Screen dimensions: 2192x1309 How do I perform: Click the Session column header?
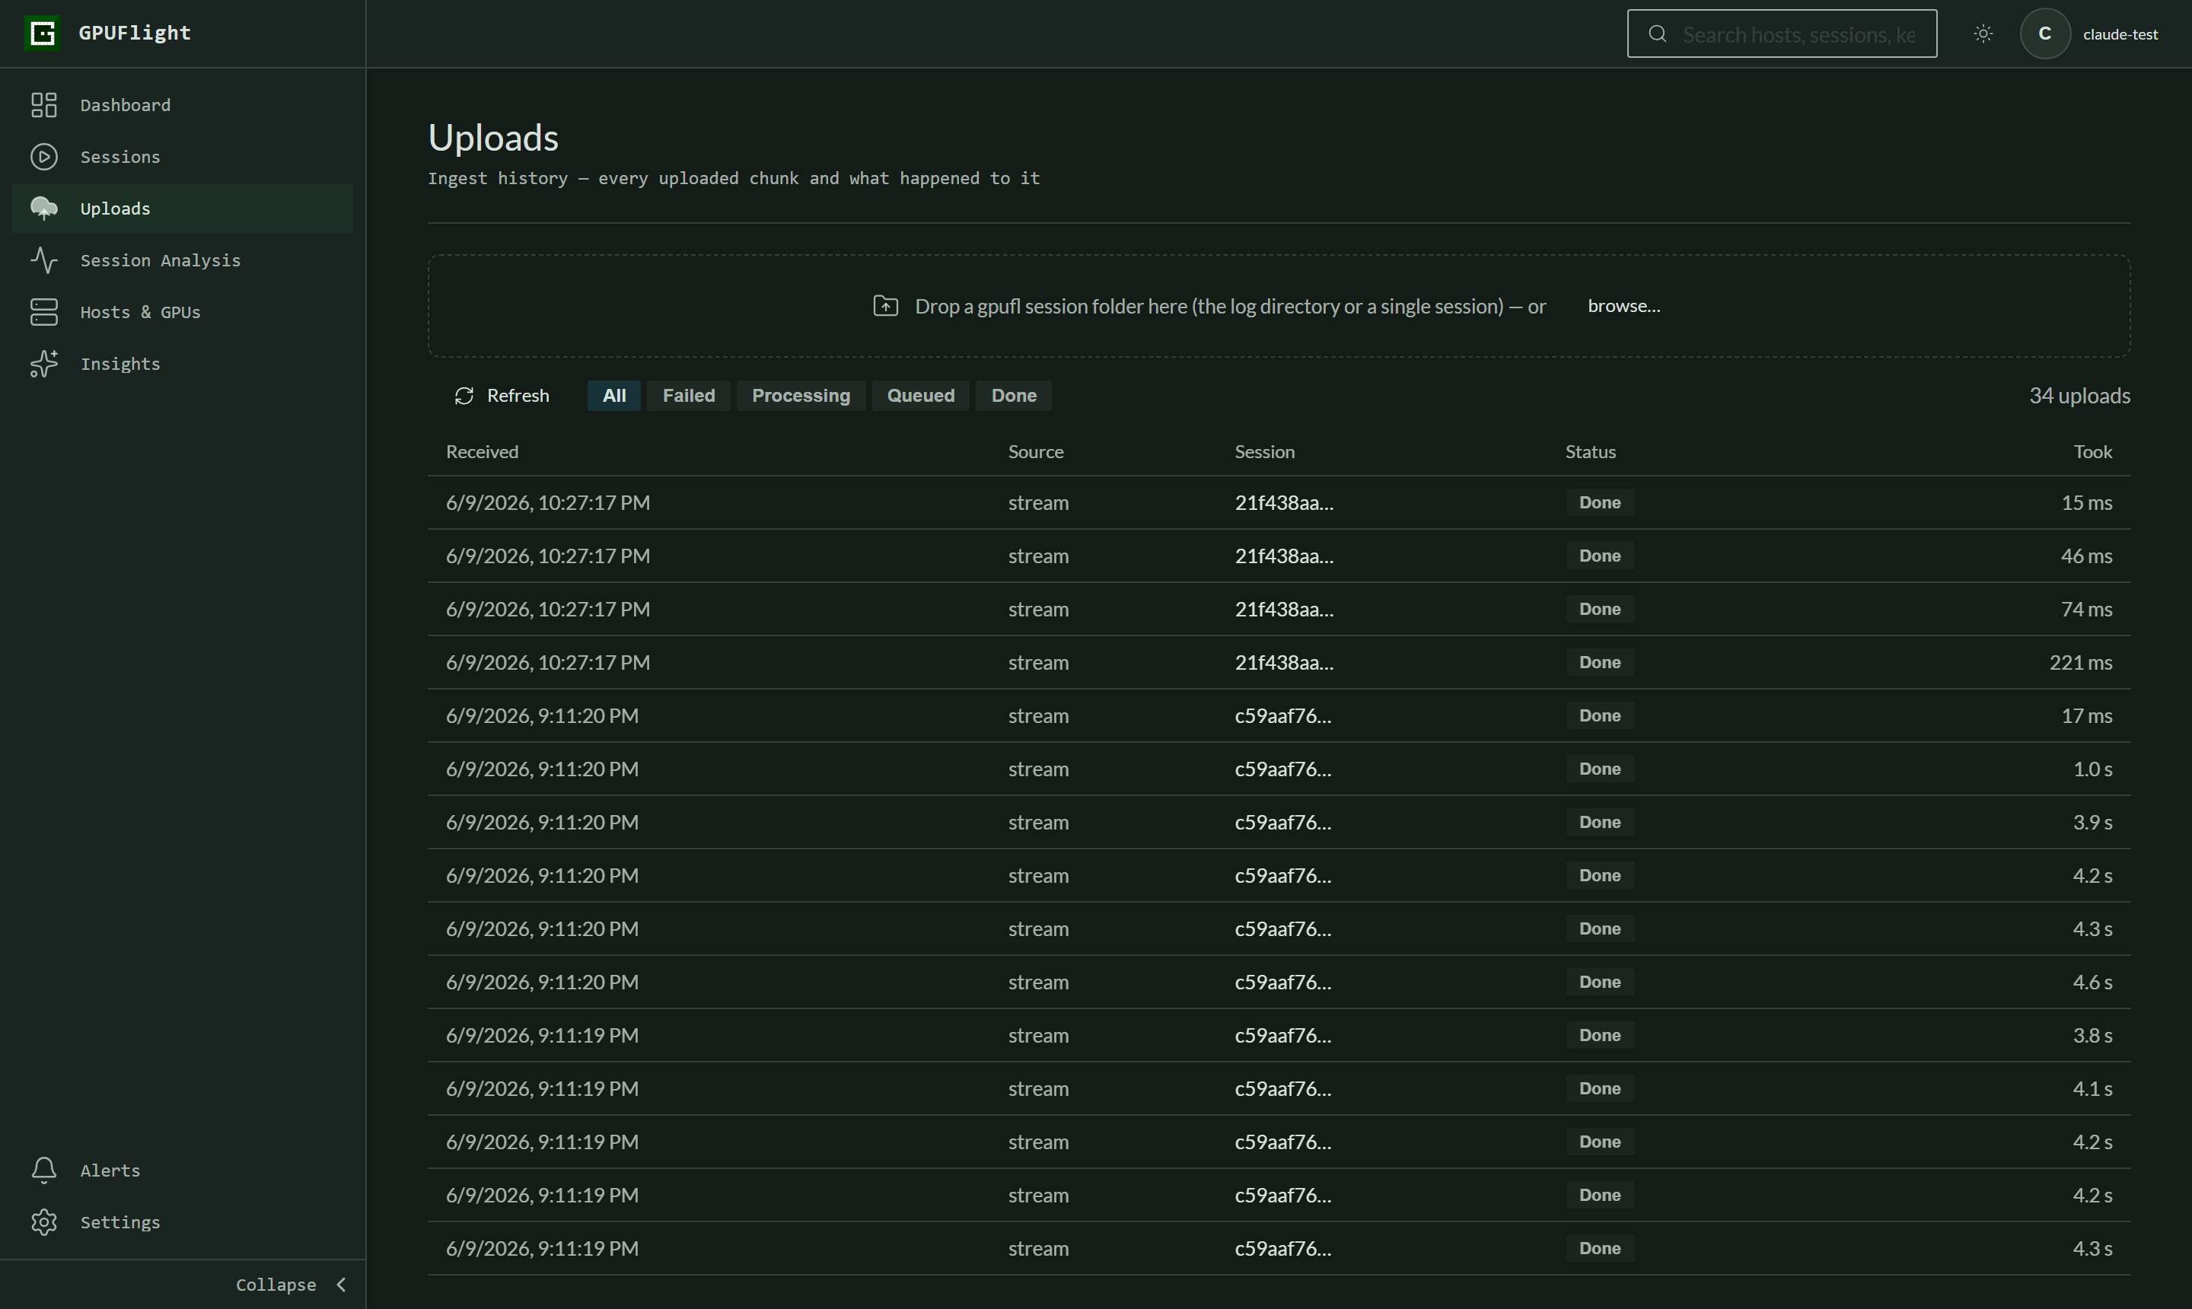click(x=1264, y=451)
